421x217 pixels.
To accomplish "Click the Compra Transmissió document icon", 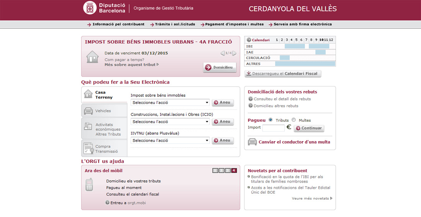I will (89, 149).
